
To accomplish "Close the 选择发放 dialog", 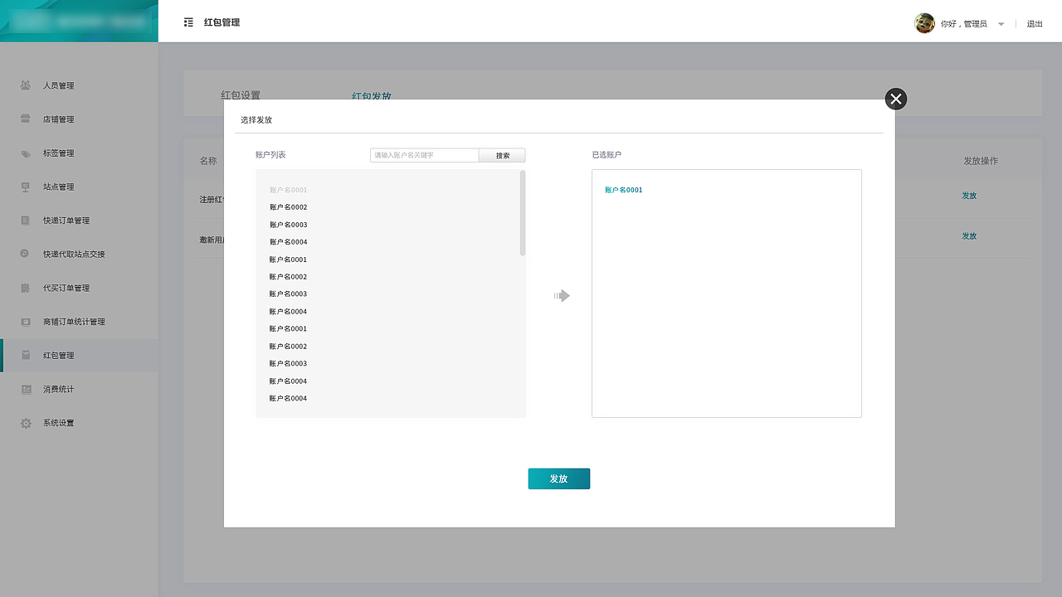I will [896, 99].
